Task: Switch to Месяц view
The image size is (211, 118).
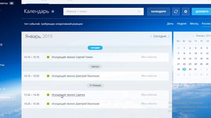Action: pos(194,24)
